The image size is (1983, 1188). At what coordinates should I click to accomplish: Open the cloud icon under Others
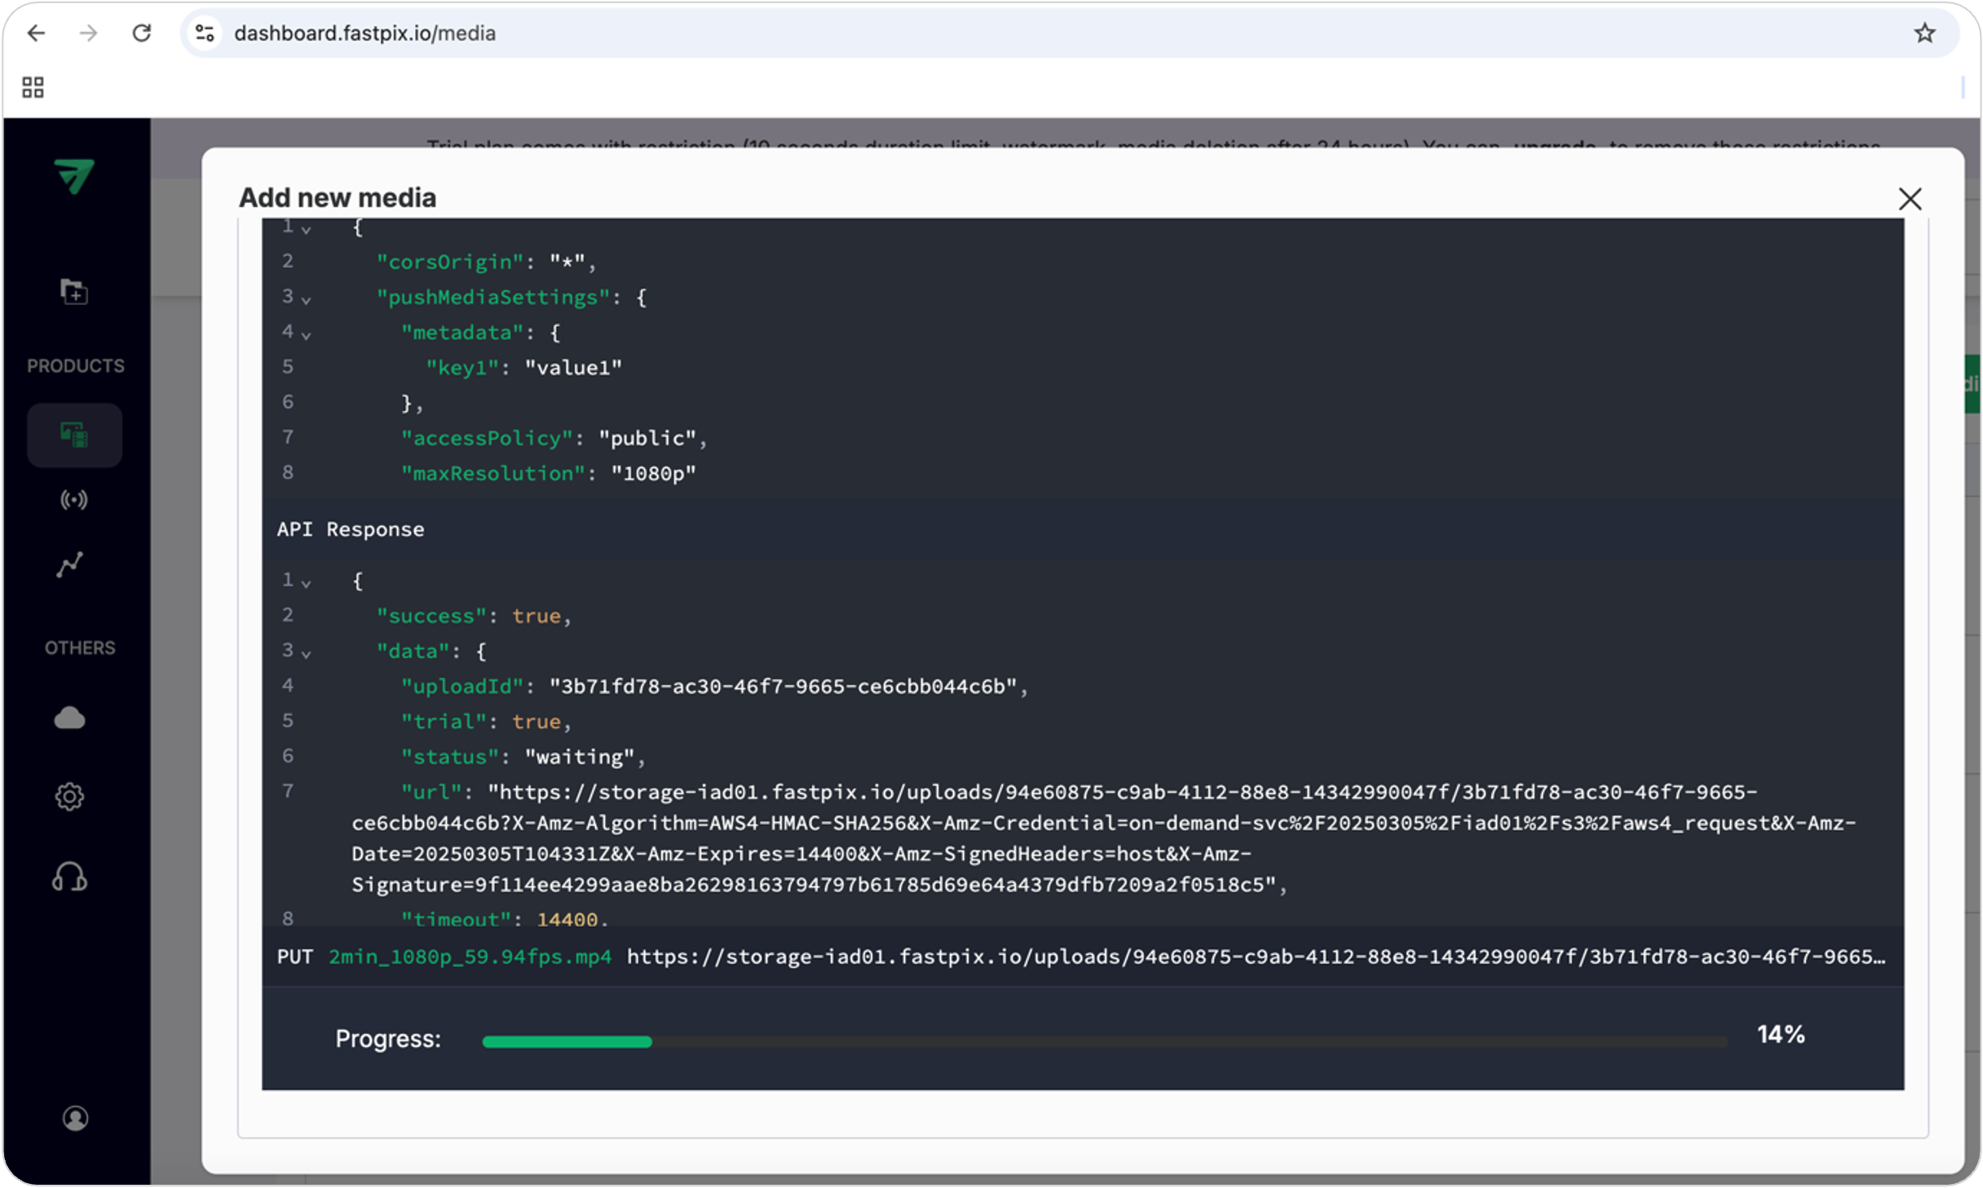coord(70,718)
